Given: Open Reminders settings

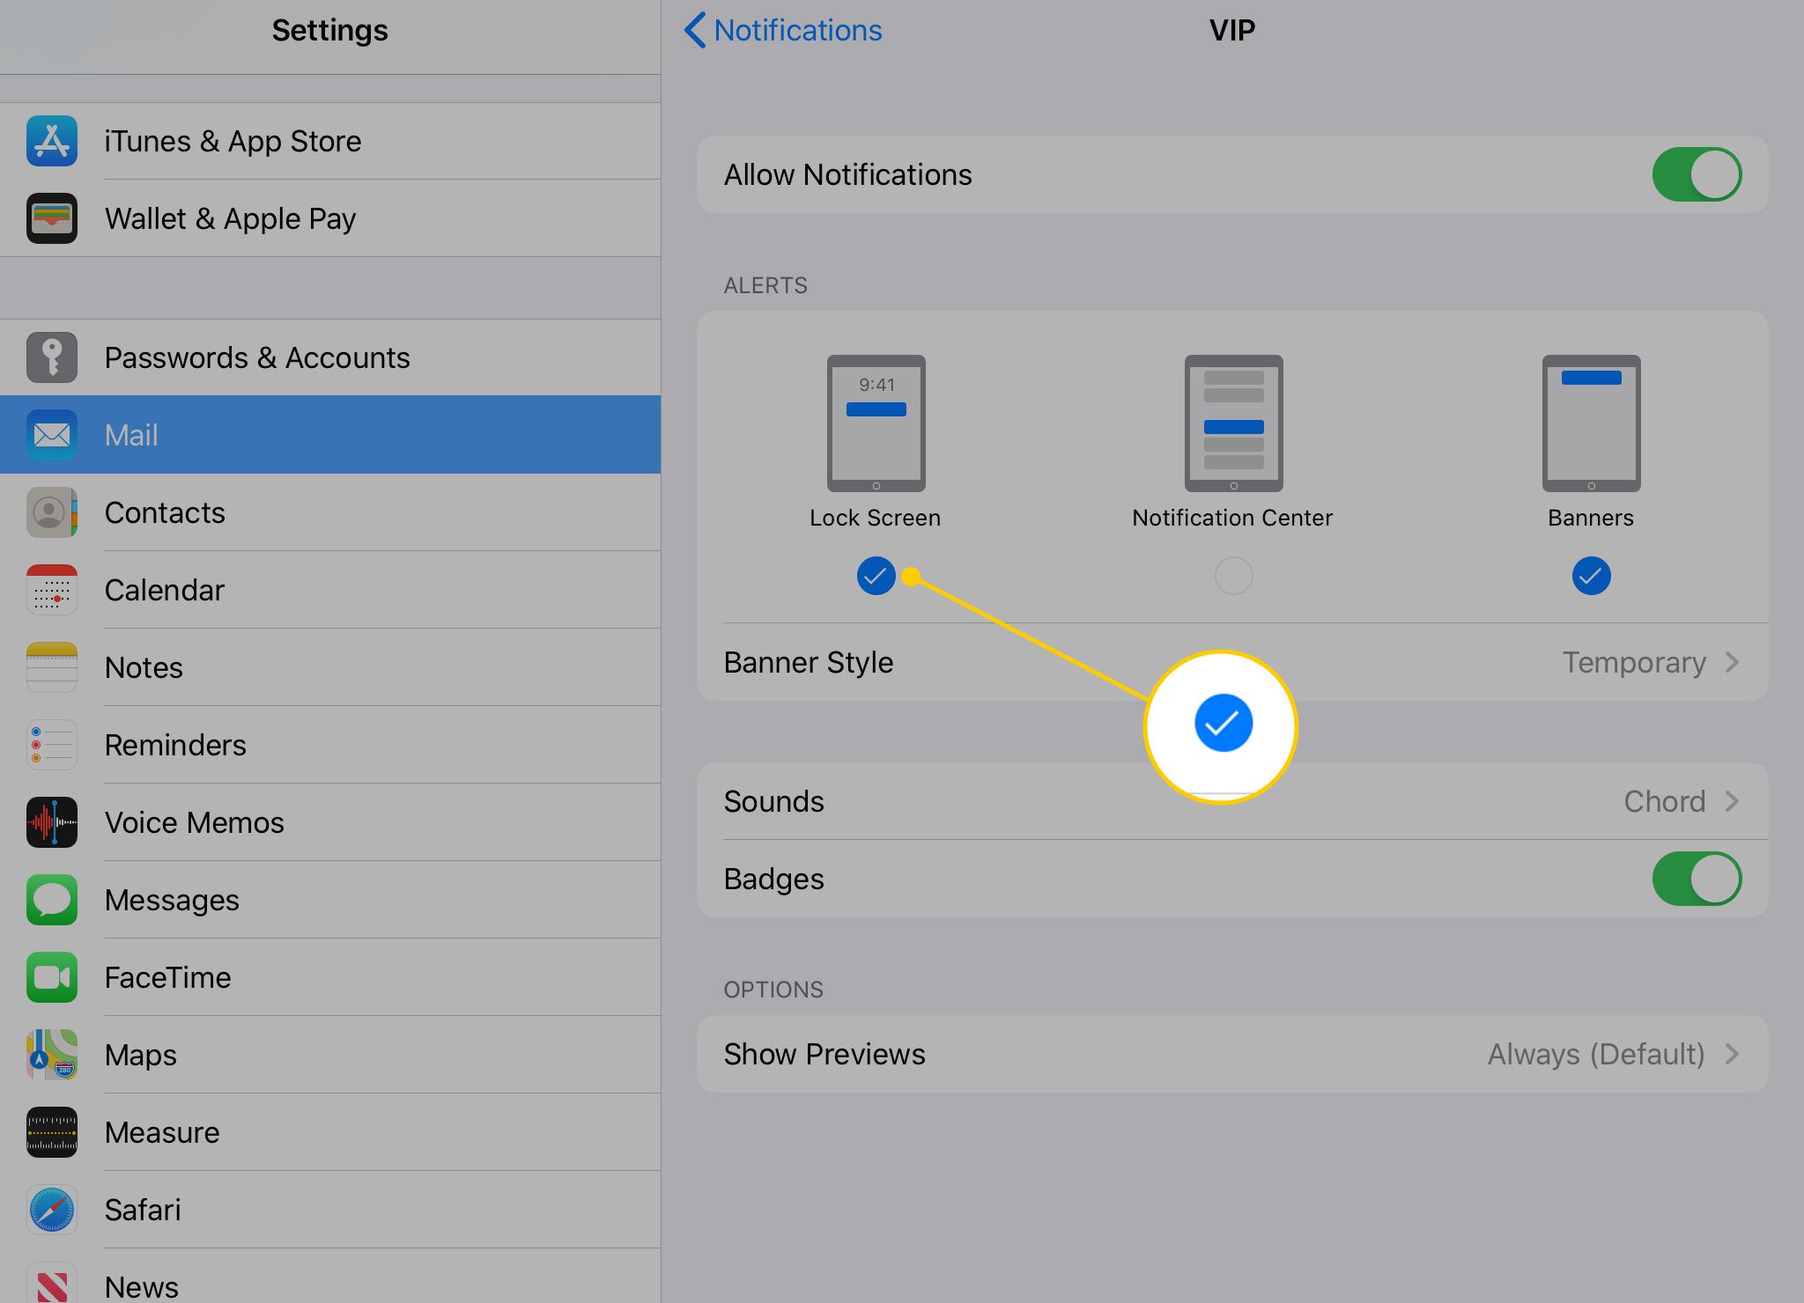Looking at the screenshot, I should tap(330, 745).
